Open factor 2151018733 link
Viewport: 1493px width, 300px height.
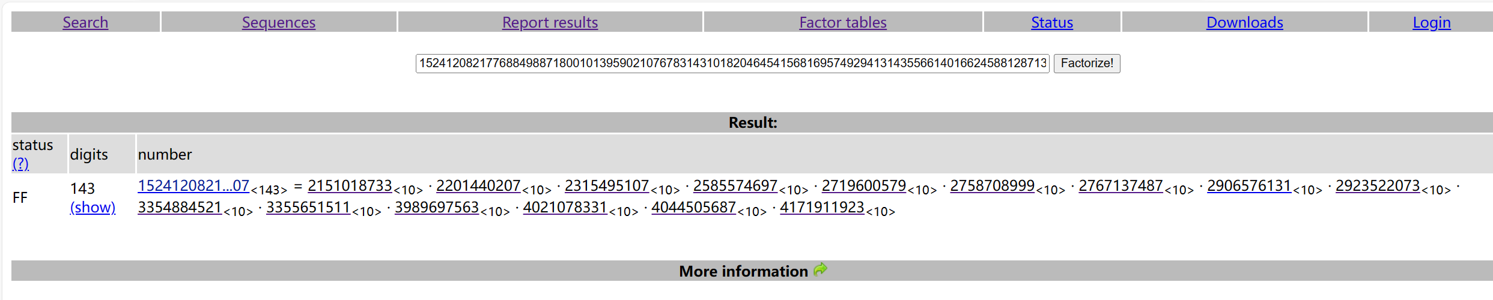tap(350, 185)
